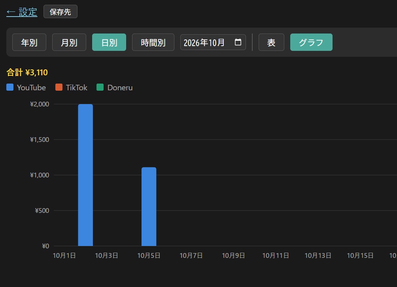Viewport: 397px width, 287px height.
Task: Go back via the ← 設定 link
Action: click(22, 12)
